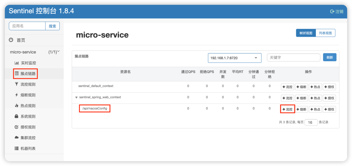Focus the 应用名 search field
This screenshot has width=352, height=166.
point(27,26)
